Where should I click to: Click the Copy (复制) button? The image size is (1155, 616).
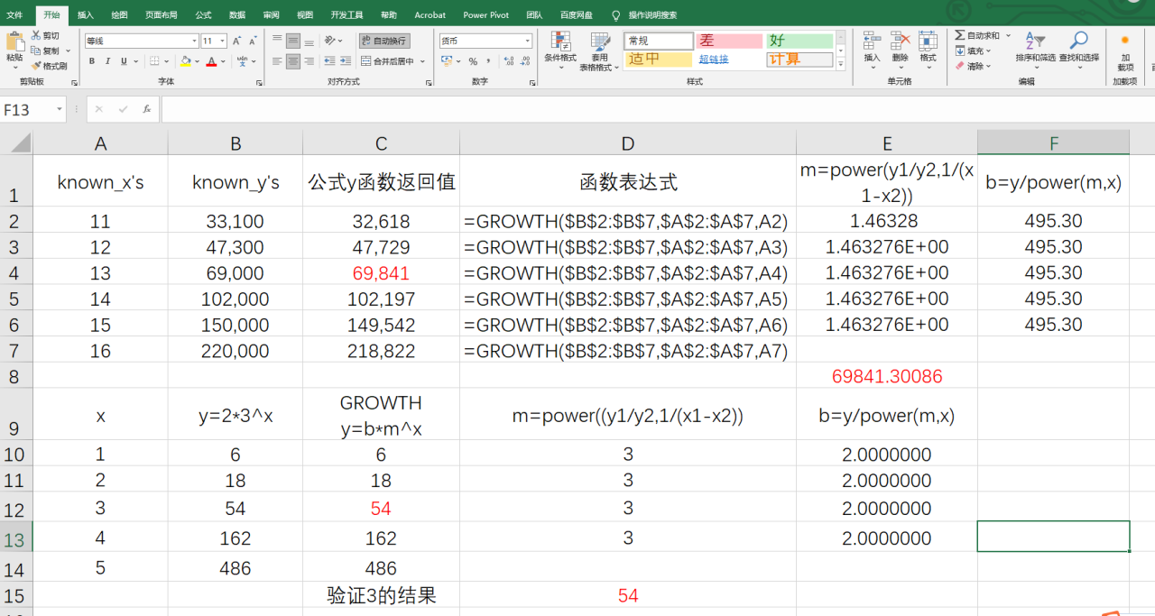[45, 51]
